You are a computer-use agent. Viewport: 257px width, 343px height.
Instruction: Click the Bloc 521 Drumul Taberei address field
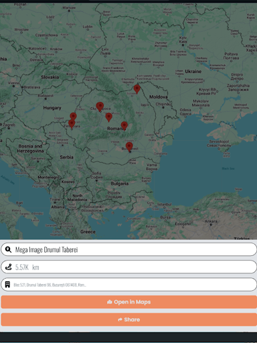pos(129,285)
